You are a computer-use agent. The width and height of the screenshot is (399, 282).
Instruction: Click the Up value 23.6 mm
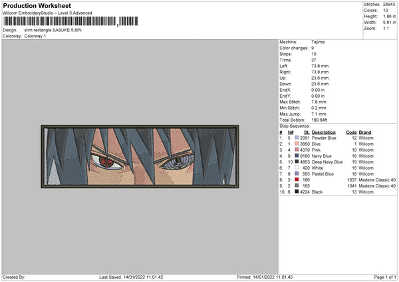(320, 78)
